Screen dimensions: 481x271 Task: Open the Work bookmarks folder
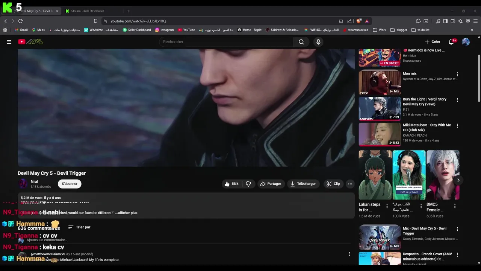pos(380,30)
